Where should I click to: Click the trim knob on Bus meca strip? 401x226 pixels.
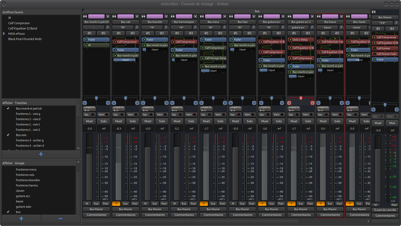[x=225, y=28]
